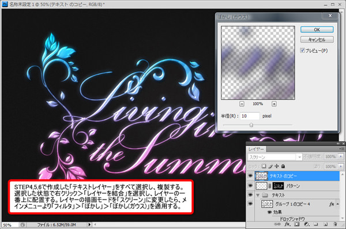Click the キャンセル button
The height and width of the screenshot is (229, 346).
[317, 40]
